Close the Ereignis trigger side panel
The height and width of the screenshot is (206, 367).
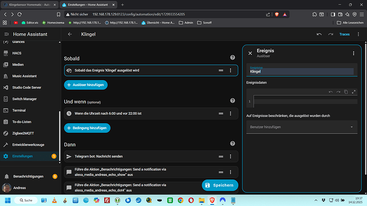(250, 53)
